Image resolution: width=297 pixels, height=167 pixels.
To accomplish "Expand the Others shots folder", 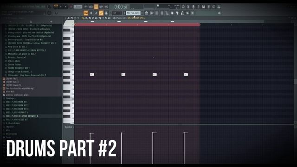I will pos(14,61).
